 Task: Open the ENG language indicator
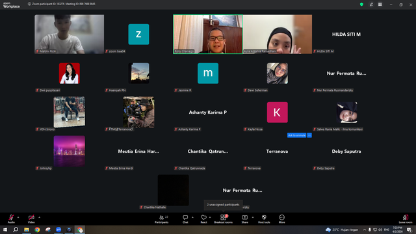(x=387, y=229)
